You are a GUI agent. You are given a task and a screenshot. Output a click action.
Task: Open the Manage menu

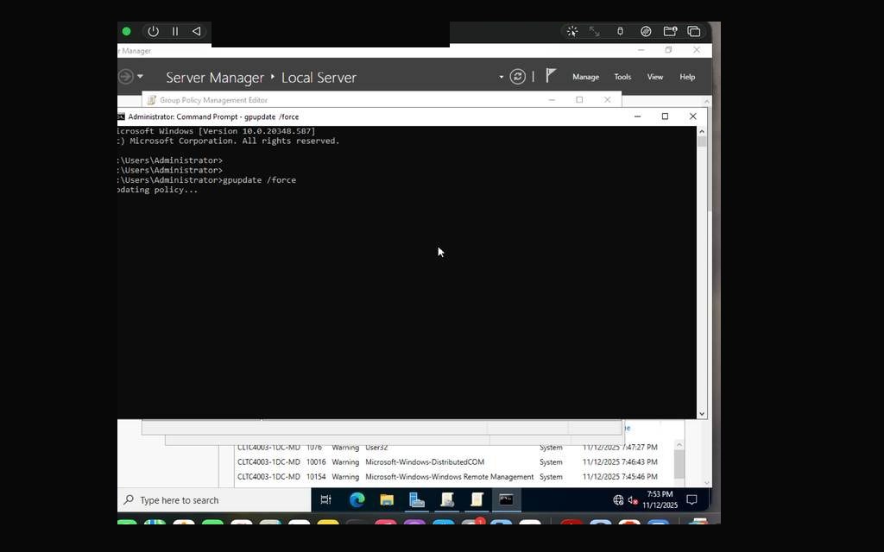(x=586, y=77)
